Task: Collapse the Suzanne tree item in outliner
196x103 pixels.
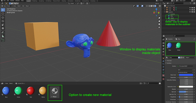Action: (x=165, y=12)
